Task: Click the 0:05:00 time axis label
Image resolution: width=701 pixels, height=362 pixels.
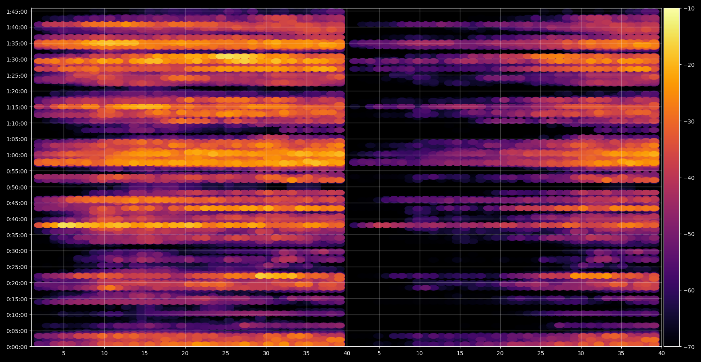Action: [17, 331]
